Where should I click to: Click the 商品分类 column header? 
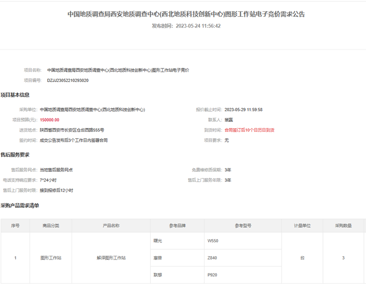51,226
